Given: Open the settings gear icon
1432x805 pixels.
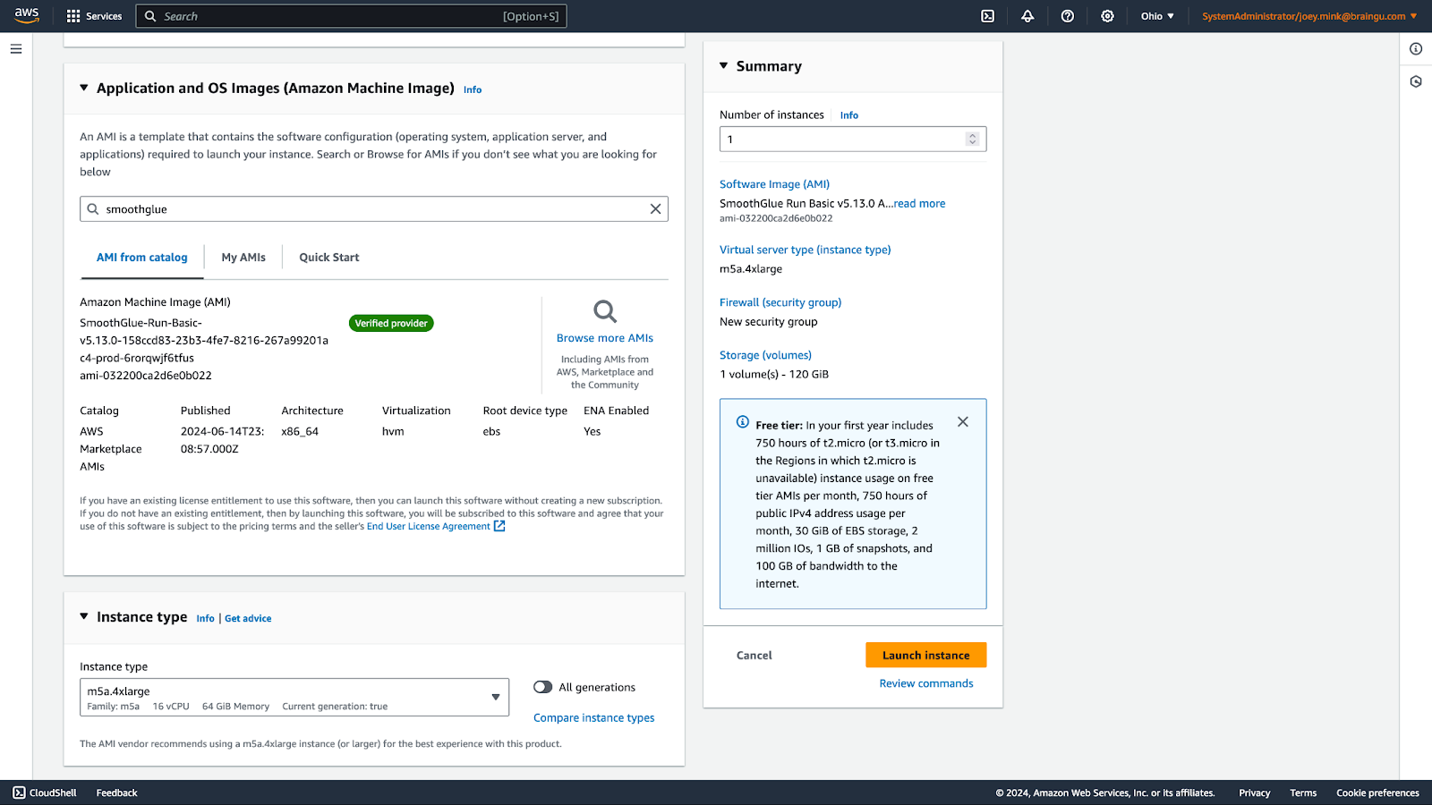Looking at the screenshot, I should point(1107,16).
